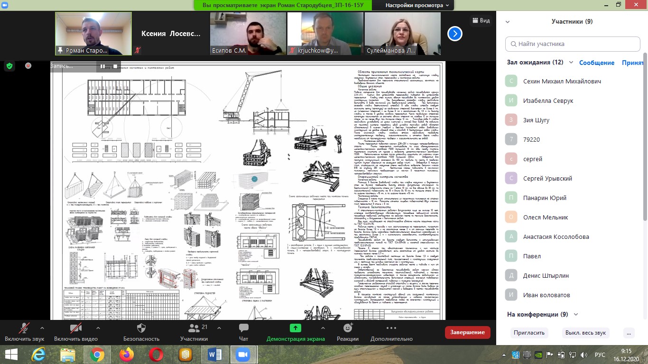The height and width of the screenshot is (364, 648).
Task: Select waiting participant Иван воловатов
Action: (x=571, y=295)
